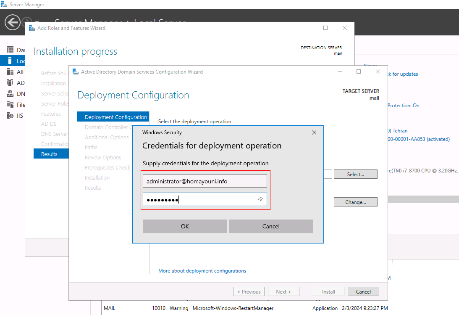
Task: Open All Servers icon in sidebar
Action: pos(10,72)
